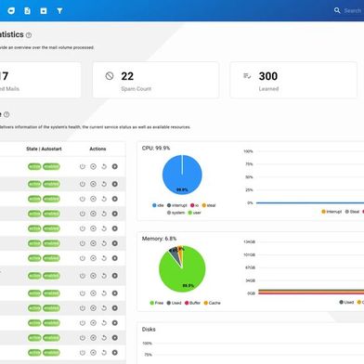Click the power icon in first service row
The image size is (364, 364).
83,166
